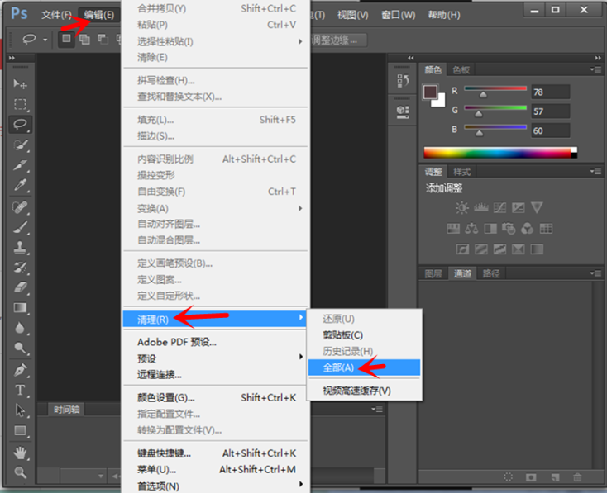Open the Color panel flyout menu

click(595, 70)
